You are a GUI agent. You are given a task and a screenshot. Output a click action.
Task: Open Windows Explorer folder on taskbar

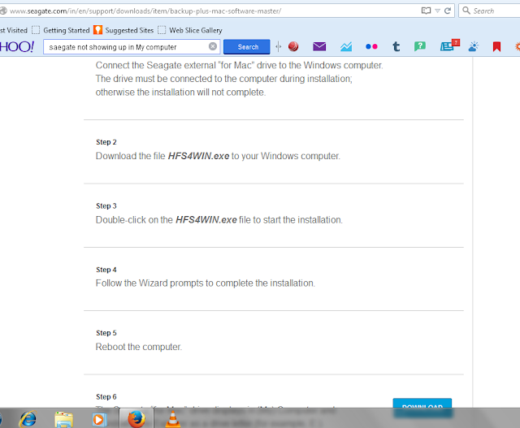pyautogui.click(x=63, y=419)
